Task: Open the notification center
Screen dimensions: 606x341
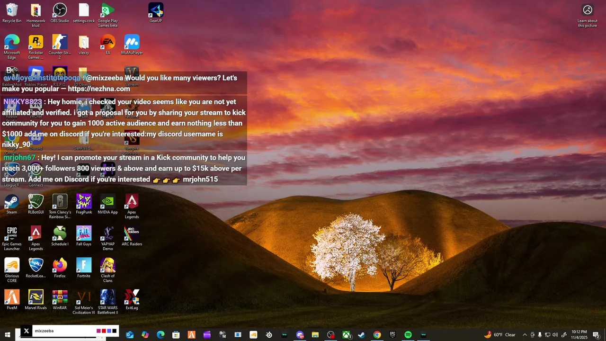Action: coord(596,335)
